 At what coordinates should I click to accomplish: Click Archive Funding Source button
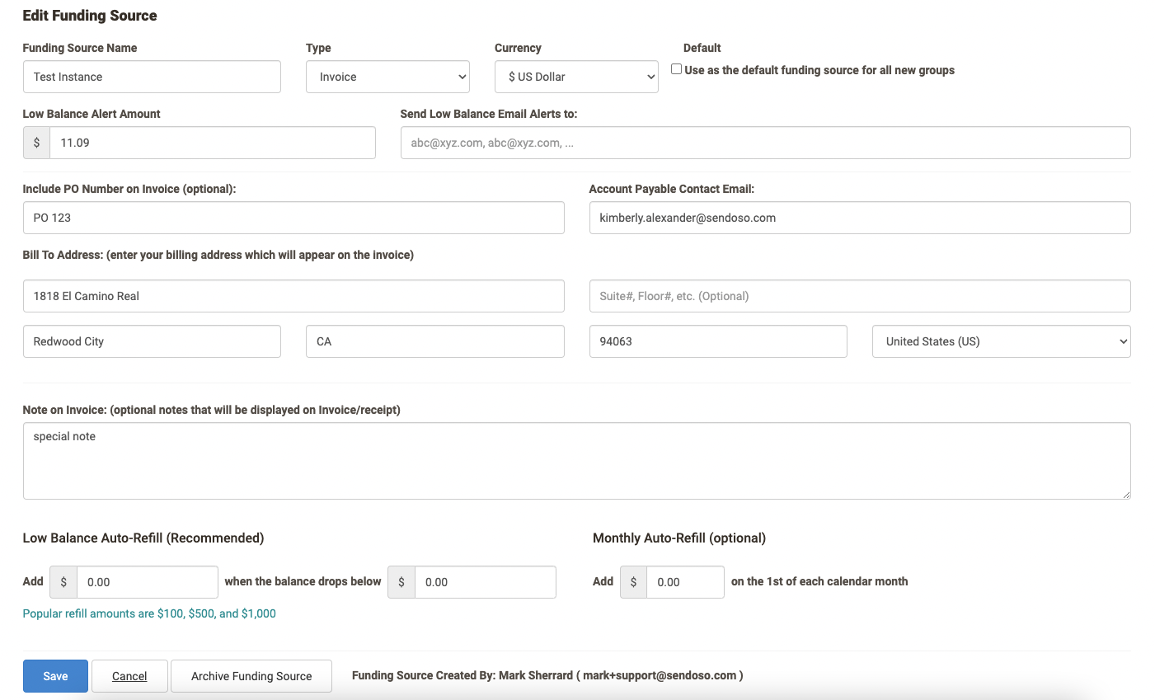click(251, 676)
